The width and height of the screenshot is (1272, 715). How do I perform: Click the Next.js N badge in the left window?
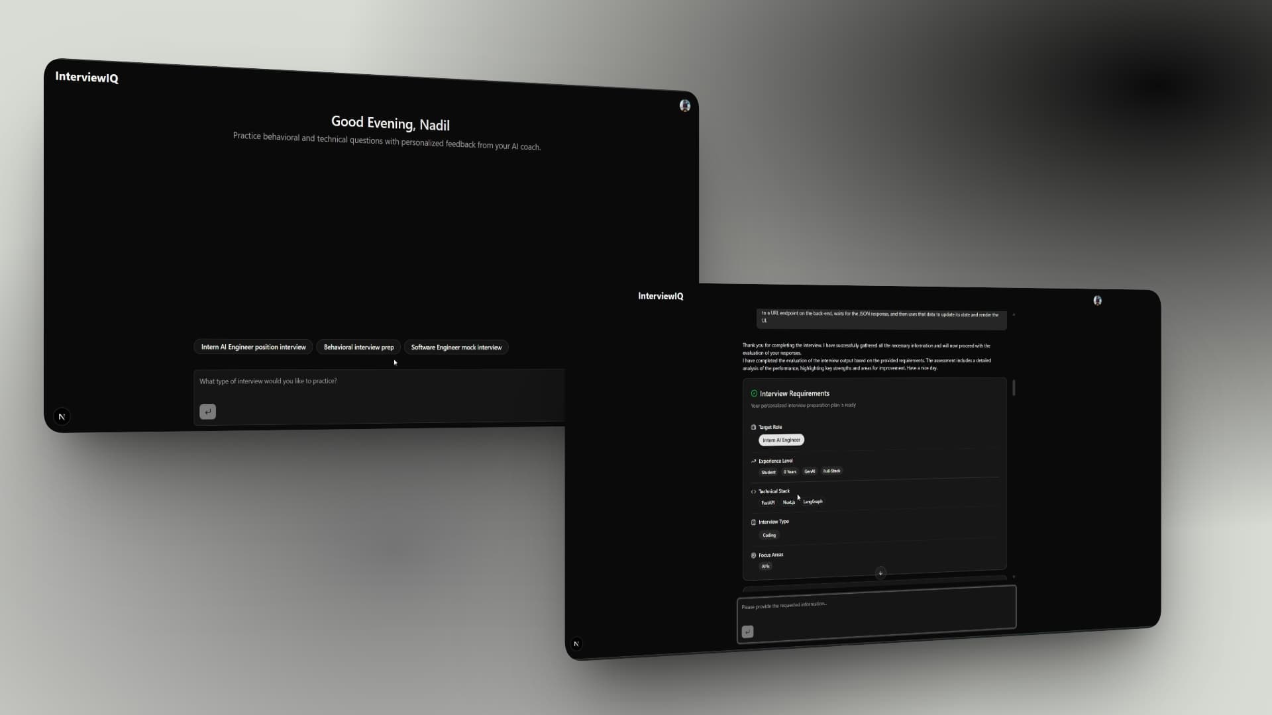click(x=62, y=416)
